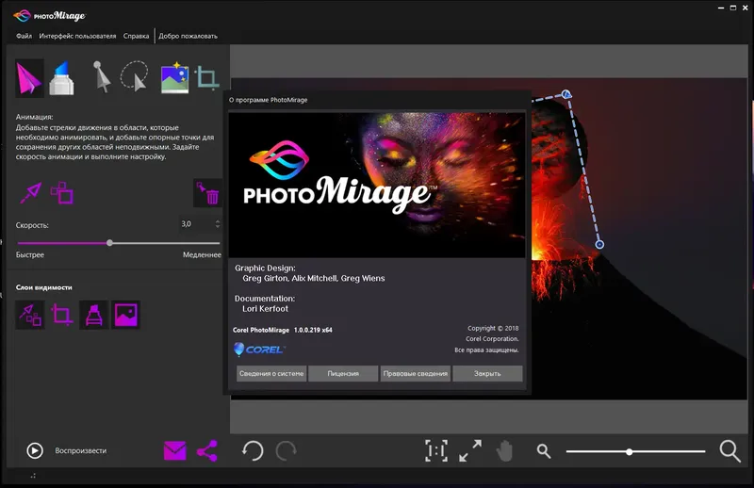This screenshot has height=488, width=754.
Task: Minimize the PhotoMirage window
Action: click(721, 8)
